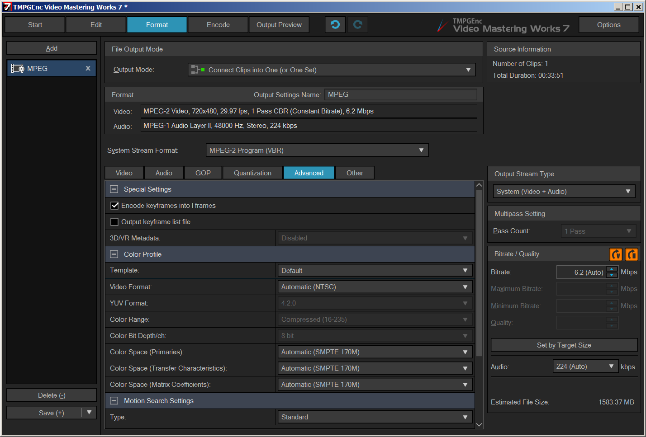Remove the MPEG output with its X icon
The image size is (646, 437).
(88, 68)
